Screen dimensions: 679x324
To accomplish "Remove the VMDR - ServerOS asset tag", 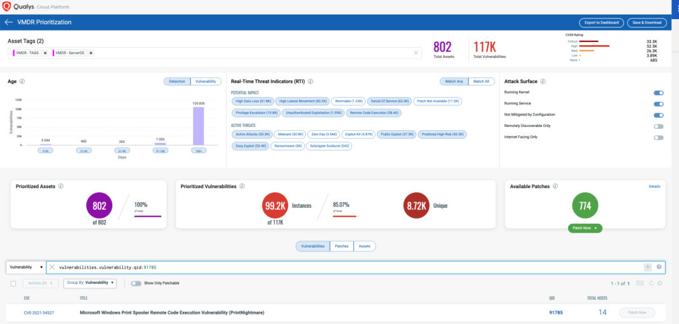I will [x=91, y=53].
